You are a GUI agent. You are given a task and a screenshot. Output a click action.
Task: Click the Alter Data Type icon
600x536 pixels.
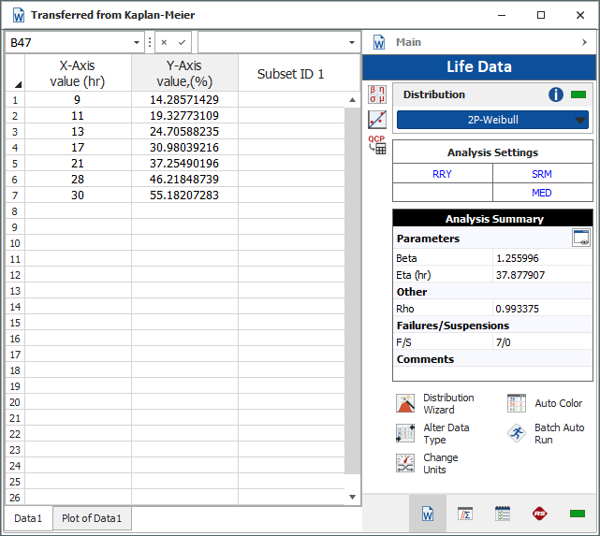pyautogui.click(x=405, y=434)
